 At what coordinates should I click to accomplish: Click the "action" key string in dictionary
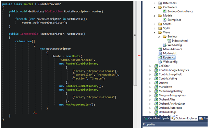click(x=80, y=79)
